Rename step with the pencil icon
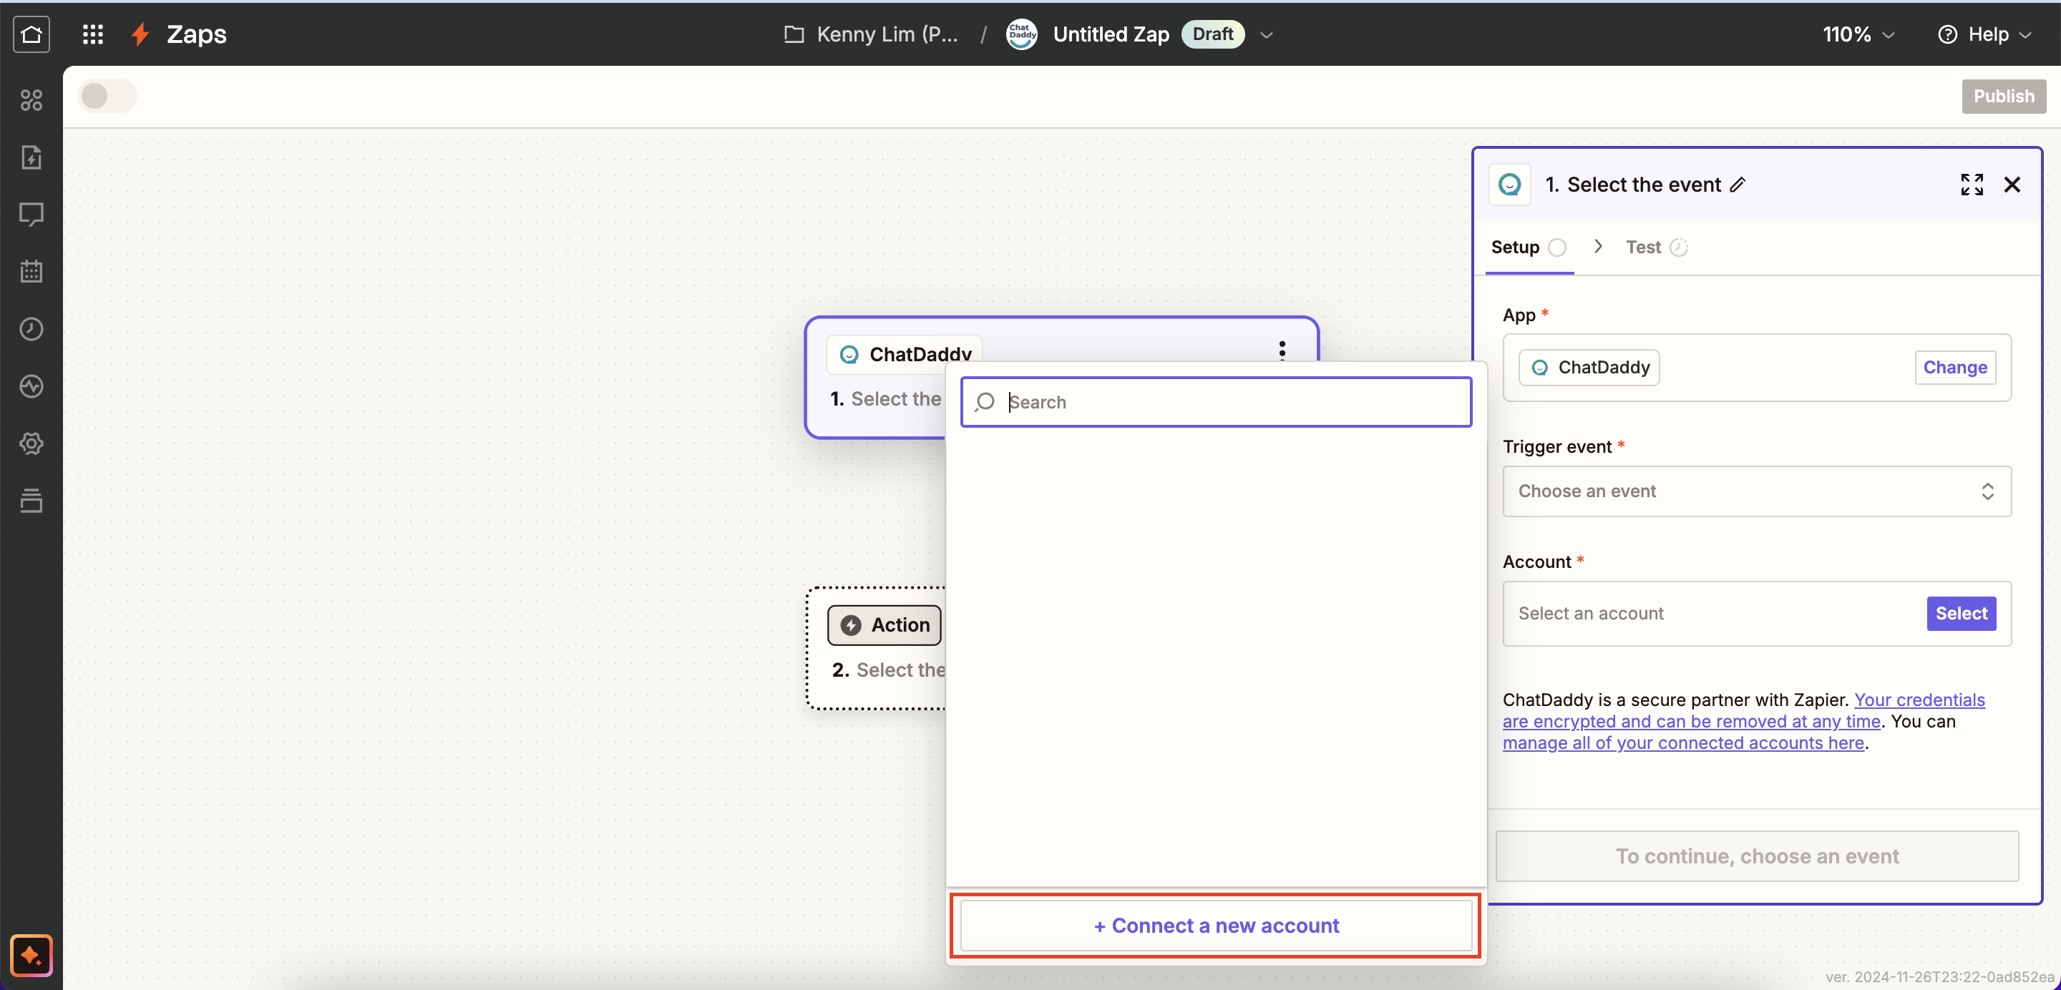Image resolution: width=2061 pixels, height=990 pixels. [x=1737, y=185]
